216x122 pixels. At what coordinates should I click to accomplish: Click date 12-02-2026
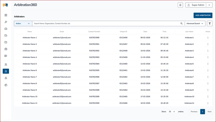tap(145, 64)
